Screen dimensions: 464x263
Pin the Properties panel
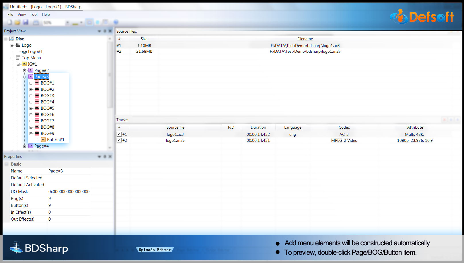pos(105,156)
